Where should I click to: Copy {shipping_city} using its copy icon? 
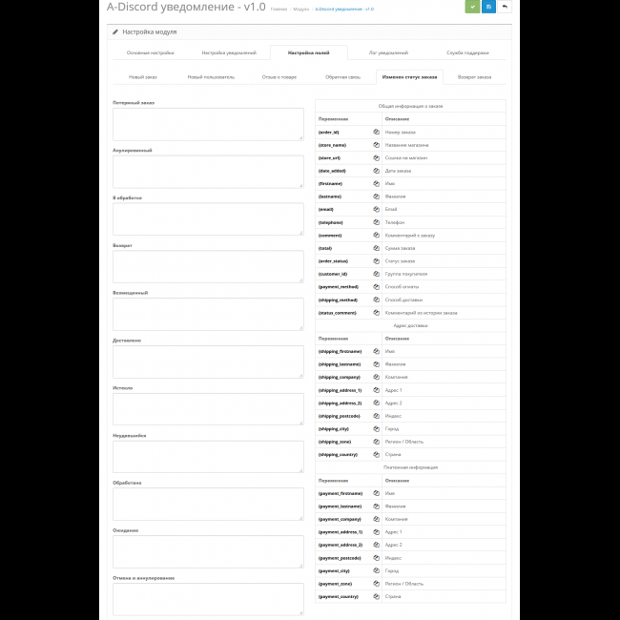tap(376, 428)
